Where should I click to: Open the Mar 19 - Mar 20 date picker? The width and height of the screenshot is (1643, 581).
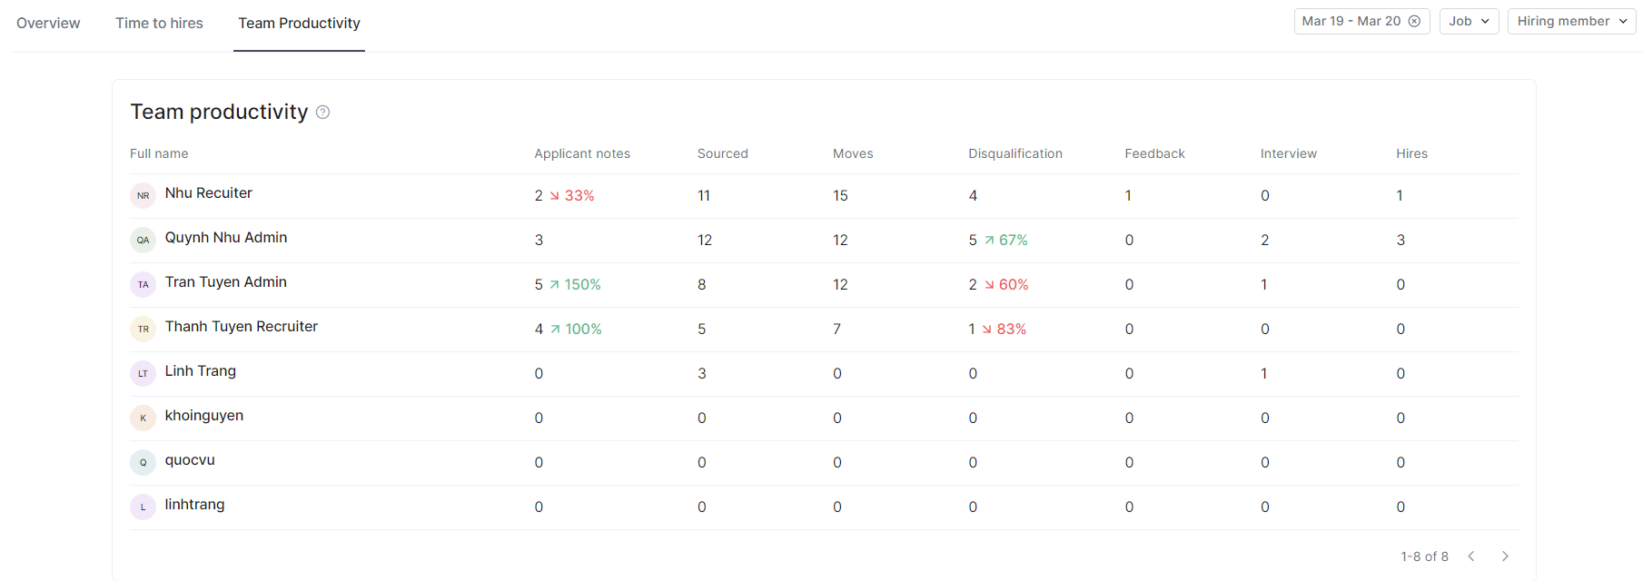1351,21
